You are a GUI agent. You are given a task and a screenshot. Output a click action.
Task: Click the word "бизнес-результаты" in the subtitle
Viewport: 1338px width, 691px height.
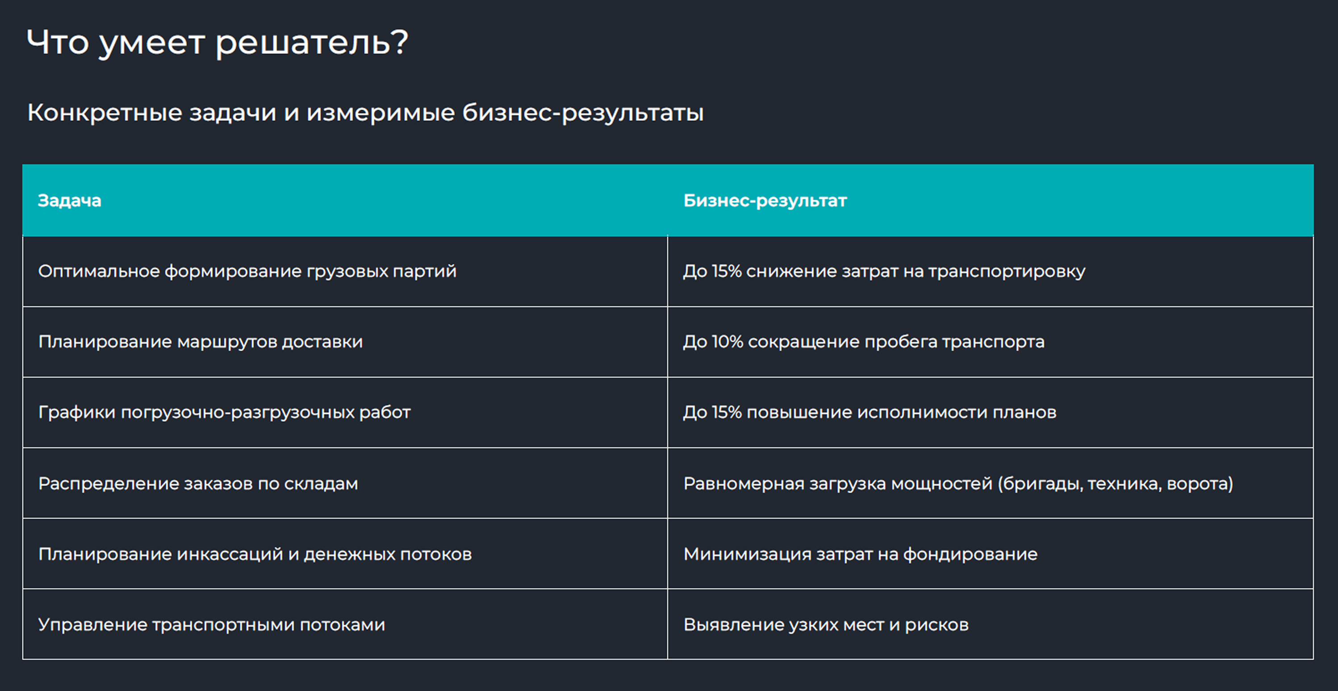[x=583, y=112]
